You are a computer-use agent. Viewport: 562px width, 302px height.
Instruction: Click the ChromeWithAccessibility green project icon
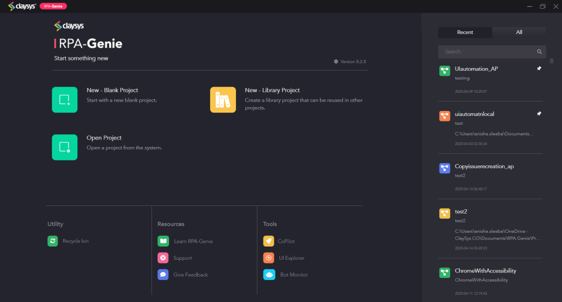point(445,272)
